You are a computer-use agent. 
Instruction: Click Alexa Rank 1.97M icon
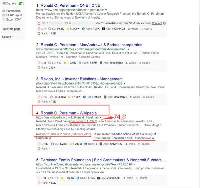[80, 63]
